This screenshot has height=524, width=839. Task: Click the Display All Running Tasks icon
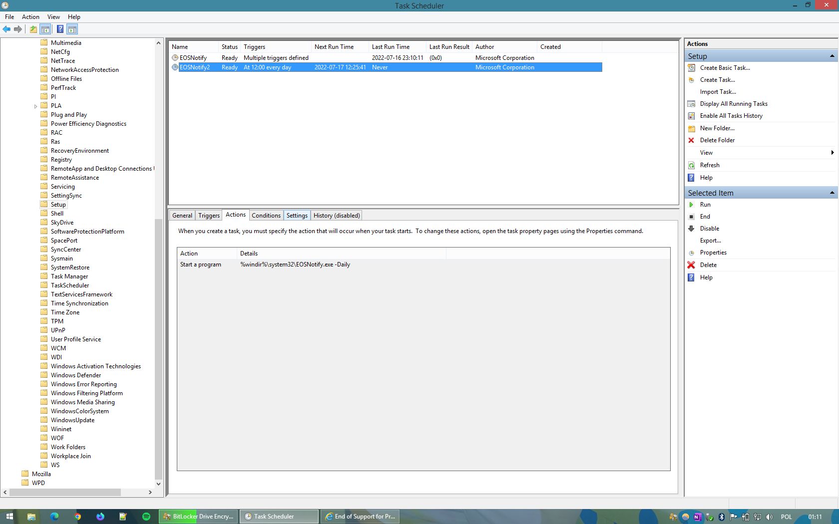(x=692, y=104)
